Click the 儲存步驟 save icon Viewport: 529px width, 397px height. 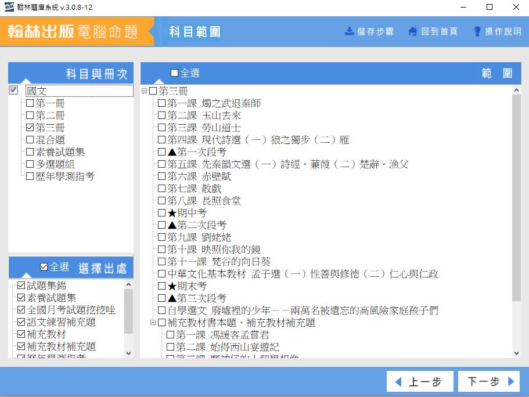349,31
